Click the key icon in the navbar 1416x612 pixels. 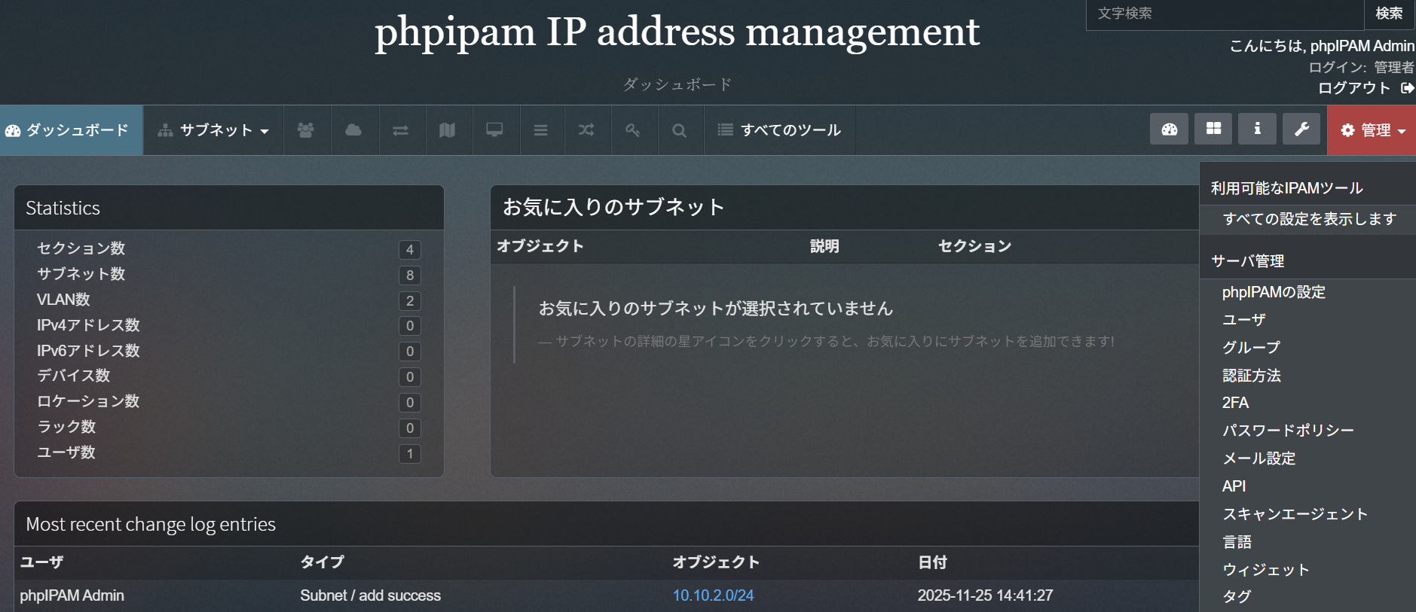(634, 130)
